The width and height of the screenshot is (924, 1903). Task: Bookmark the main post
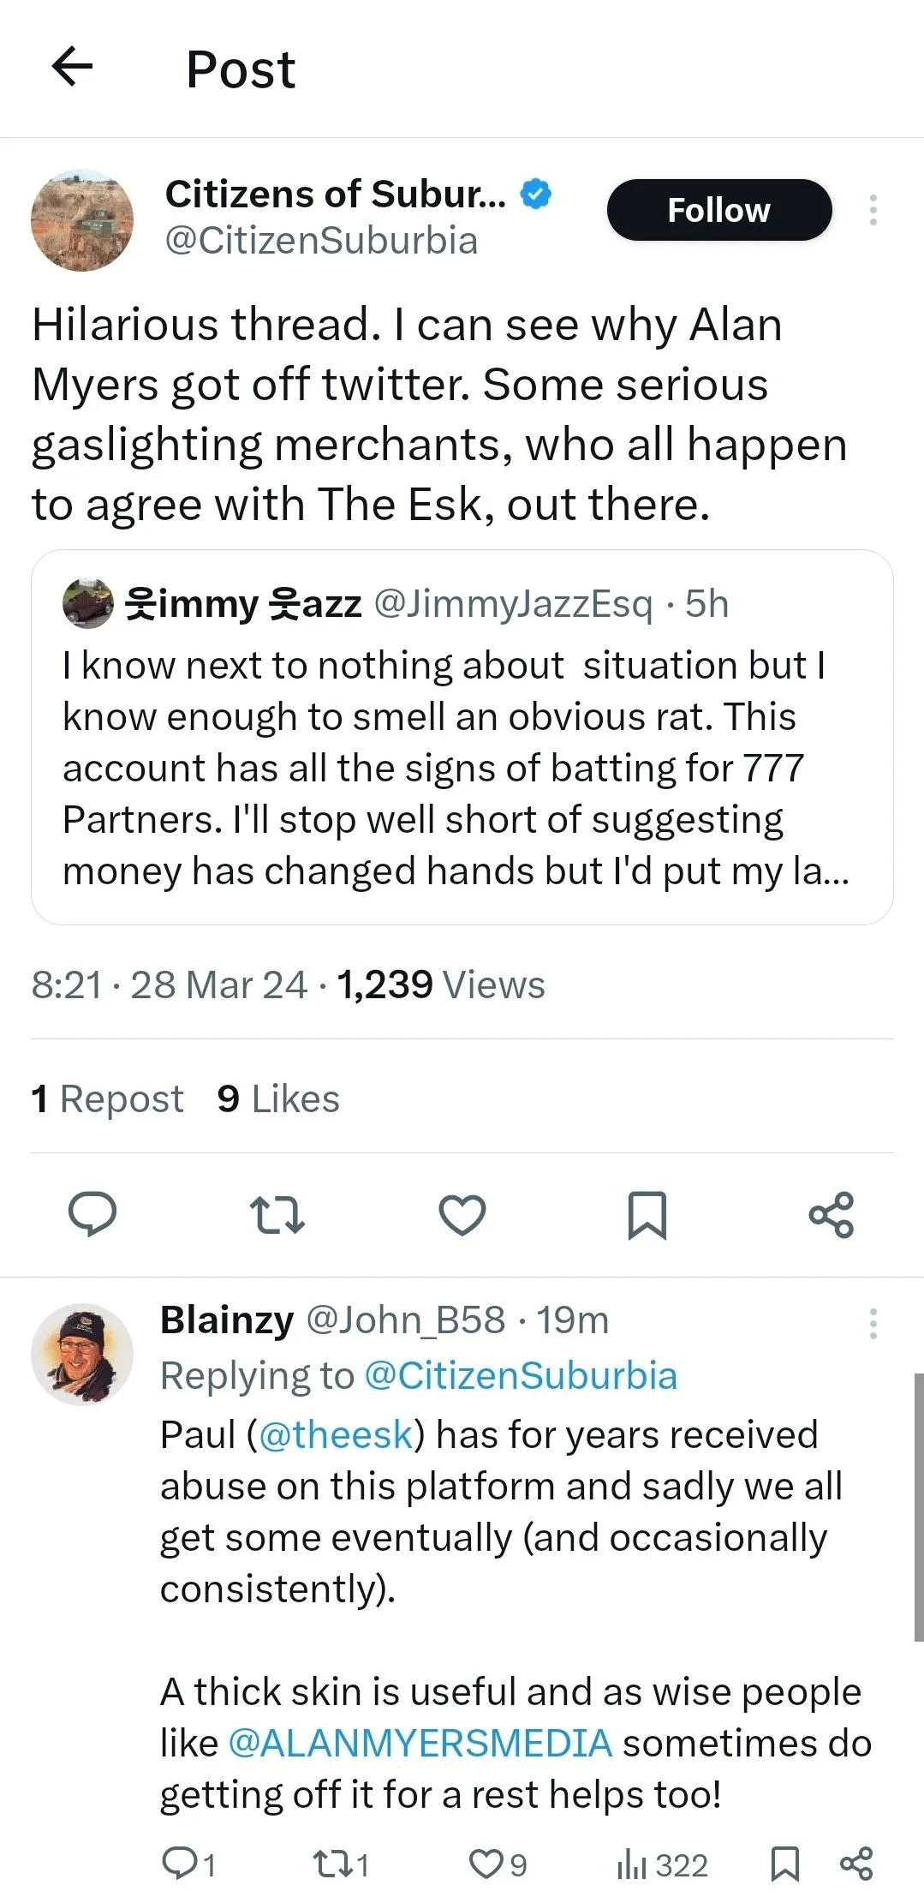click(x=647, y=1214)
